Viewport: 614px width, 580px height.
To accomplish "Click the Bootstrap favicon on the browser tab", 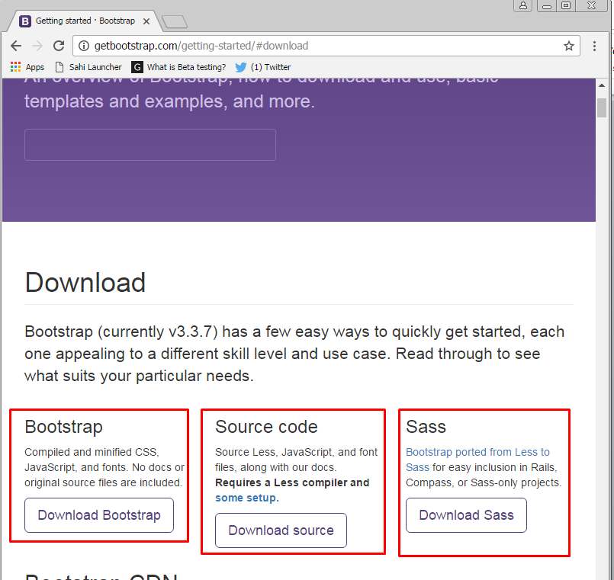I will [x=27, y=21].
